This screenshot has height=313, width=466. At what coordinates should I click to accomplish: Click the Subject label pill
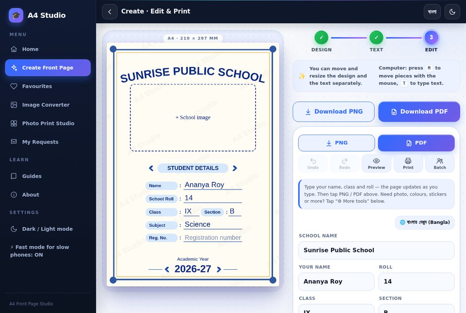tap(161, 225)
